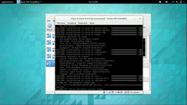
Task: Click the VM terminal console area
Action: [x=99, y=58]
